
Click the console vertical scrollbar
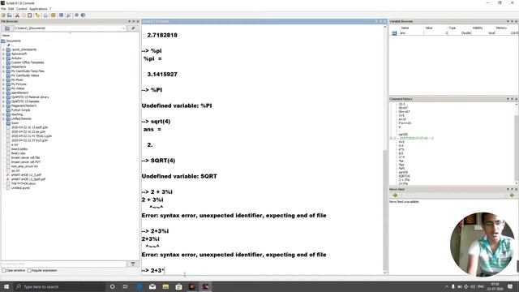tap(384, 149)
